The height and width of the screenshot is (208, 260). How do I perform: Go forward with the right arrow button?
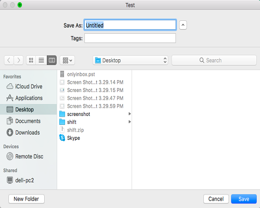19,60
